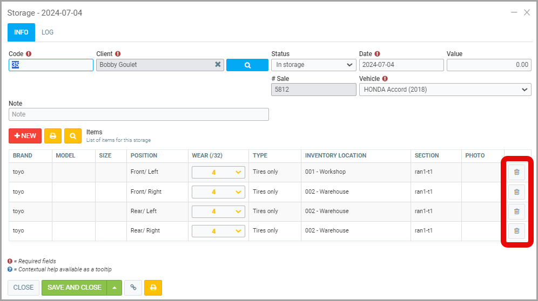Expand the Vehicle dropdown HONDA Accord

click(x=445, y=90)
